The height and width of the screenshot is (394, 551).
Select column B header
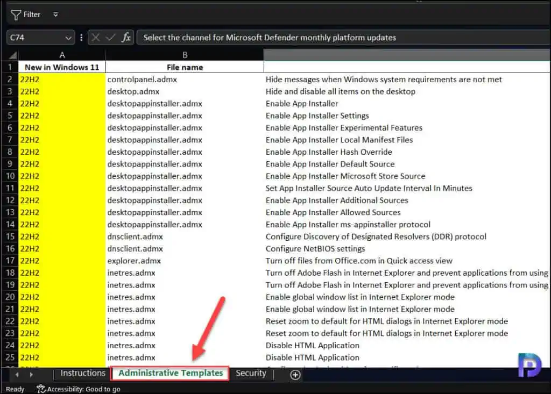(x=185, y=55)
